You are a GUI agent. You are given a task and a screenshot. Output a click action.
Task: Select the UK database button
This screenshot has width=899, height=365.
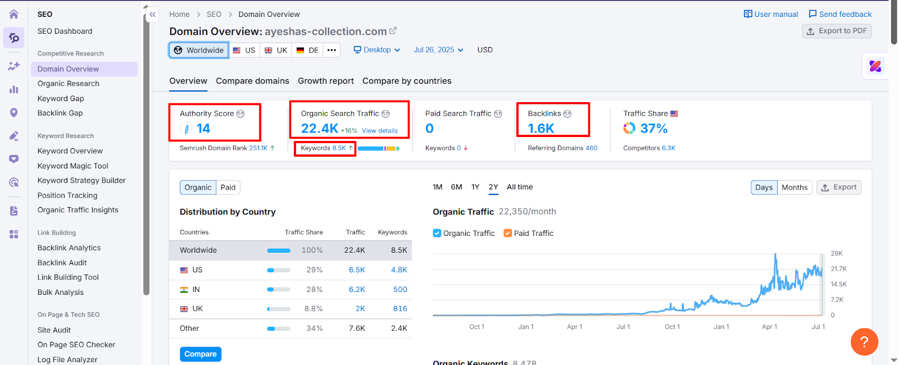point(276,50)
